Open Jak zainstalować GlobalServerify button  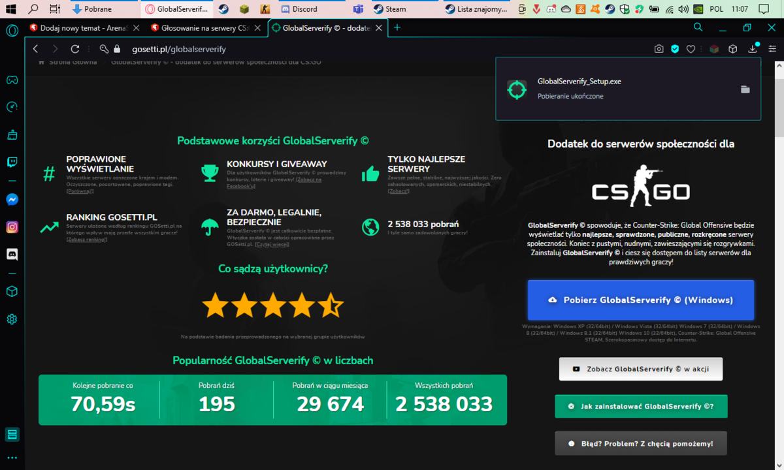point(641,406)
